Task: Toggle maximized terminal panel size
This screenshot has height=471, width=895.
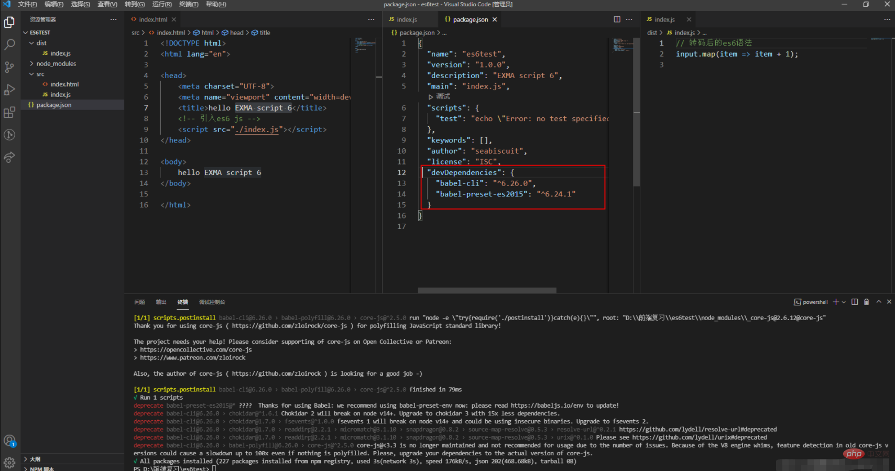Action: (x=879, y=302)
